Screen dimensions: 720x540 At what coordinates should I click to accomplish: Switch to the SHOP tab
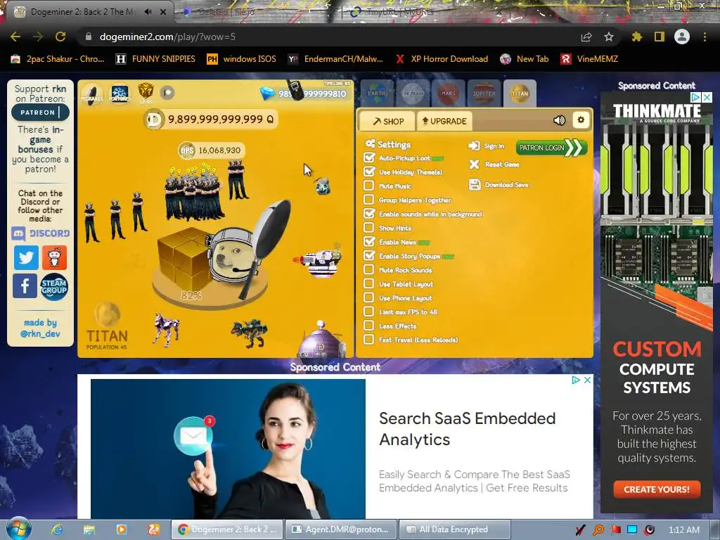click(388, 121)
